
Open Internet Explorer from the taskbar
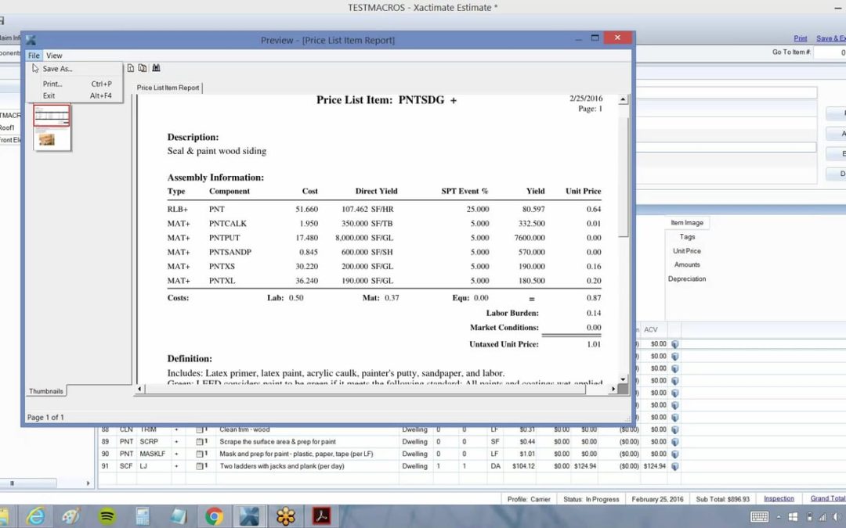[36, 516]
